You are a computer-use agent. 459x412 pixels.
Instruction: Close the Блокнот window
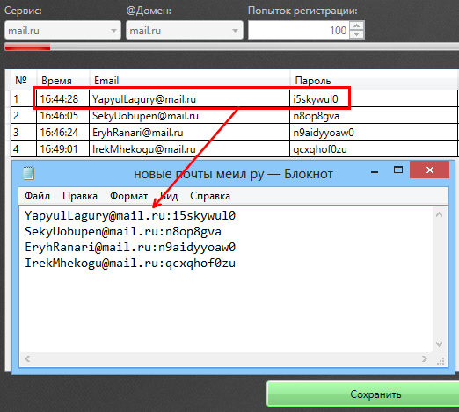pyautogui.click(x=429, y=170)
